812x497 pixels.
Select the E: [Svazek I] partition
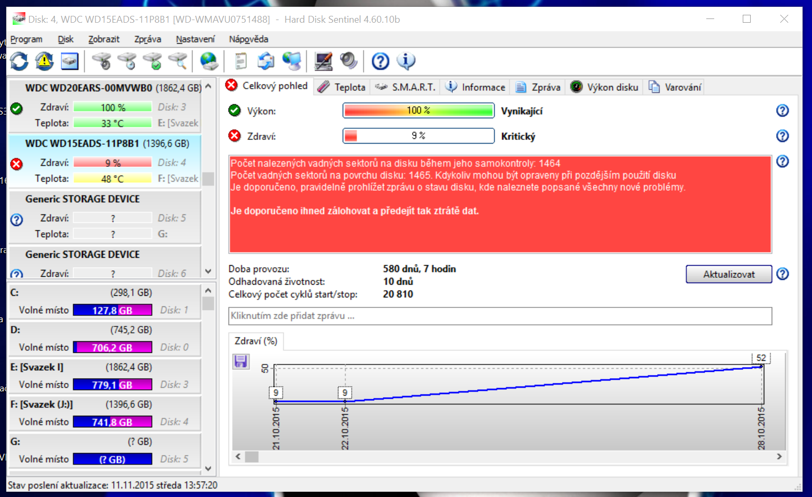[105, 376]
